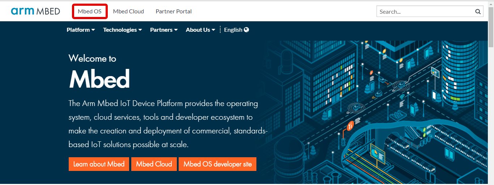Click the orange Mbed Cloud button
The image size is (494, 185).
(154, 164)
